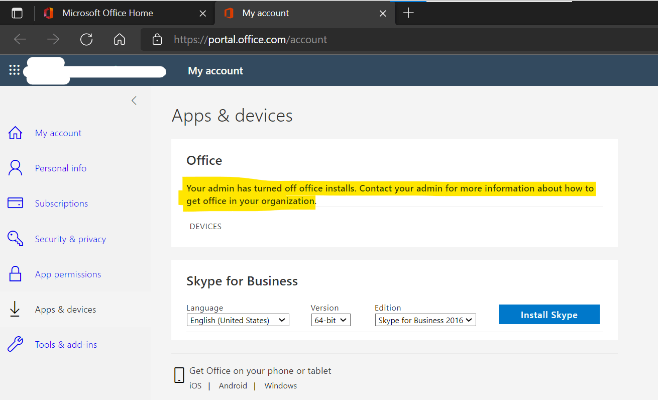Open Security & privacy link
The height and width of the screenshot is (400, 658).
pos(70,239)
